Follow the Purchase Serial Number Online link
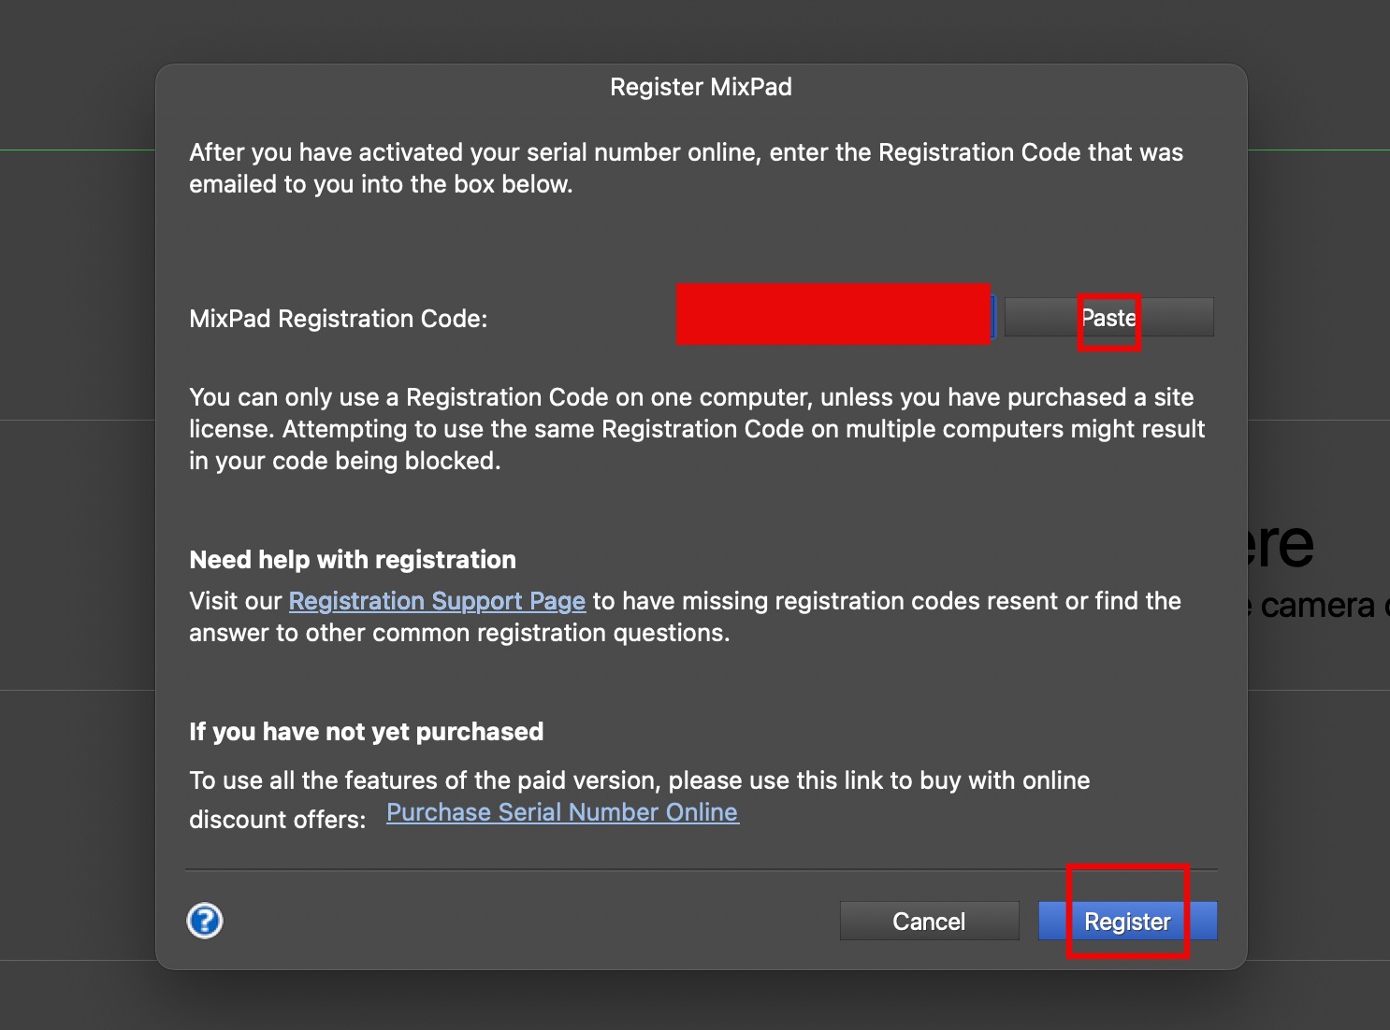The height and width of the screenshot is (1030, 1390). click(562, 812)
